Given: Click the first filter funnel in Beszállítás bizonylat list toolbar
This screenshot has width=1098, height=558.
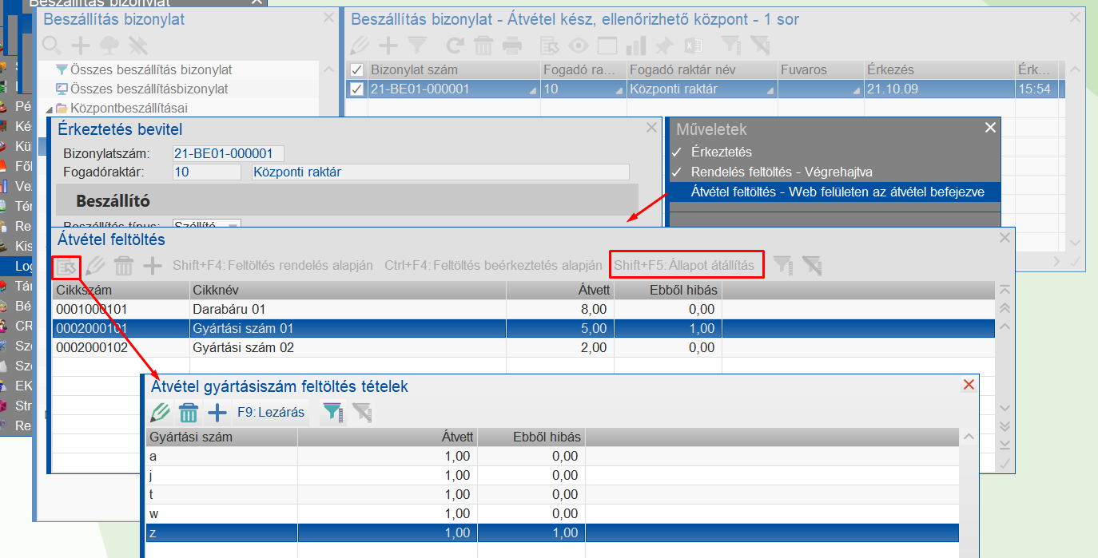Looking at the screenshot, I should coord(418,46).
